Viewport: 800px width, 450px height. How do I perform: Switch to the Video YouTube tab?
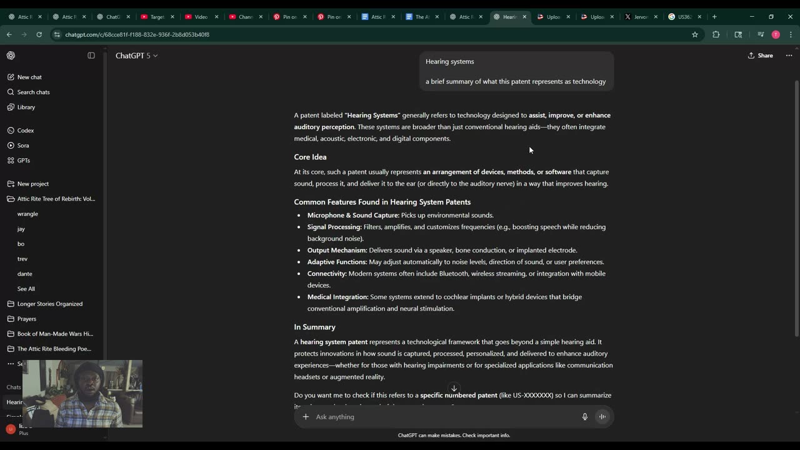200,17
